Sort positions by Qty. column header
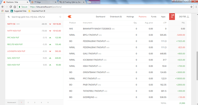Screen dimensions: 198x105 [x=135, y=23]
